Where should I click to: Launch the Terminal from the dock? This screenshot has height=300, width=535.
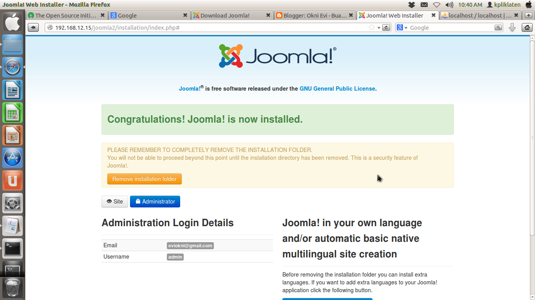[13, 248]
